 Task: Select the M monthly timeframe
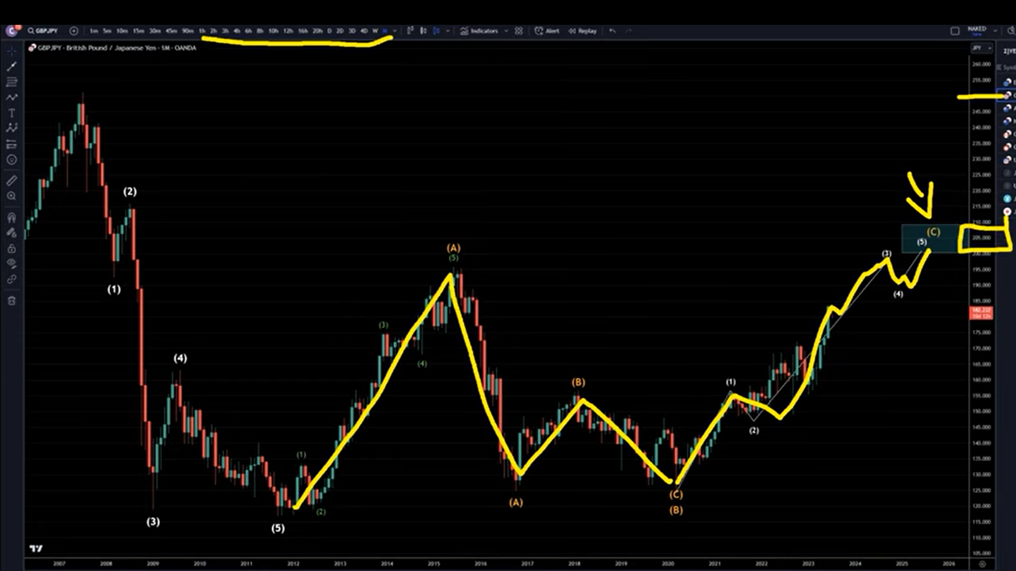point(385,31)
